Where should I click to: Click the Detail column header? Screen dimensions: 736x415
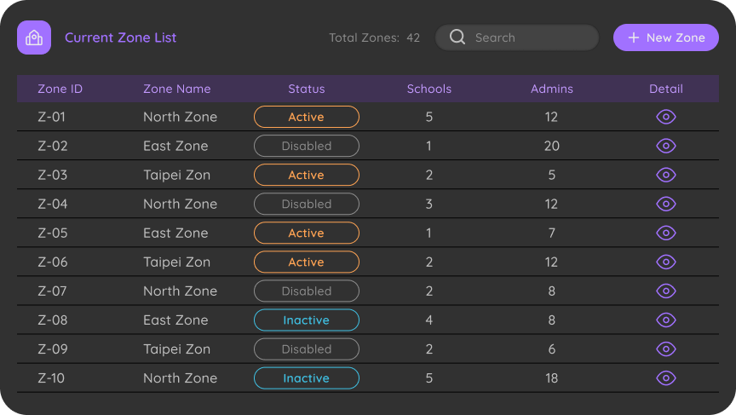[x=665, y=89]
